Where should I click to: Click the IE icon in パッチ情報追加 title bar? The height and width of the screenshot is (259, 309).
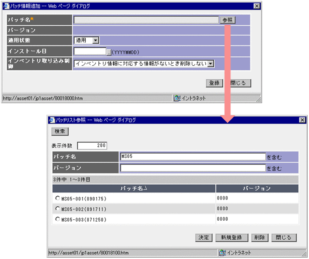tap(6, 6)
